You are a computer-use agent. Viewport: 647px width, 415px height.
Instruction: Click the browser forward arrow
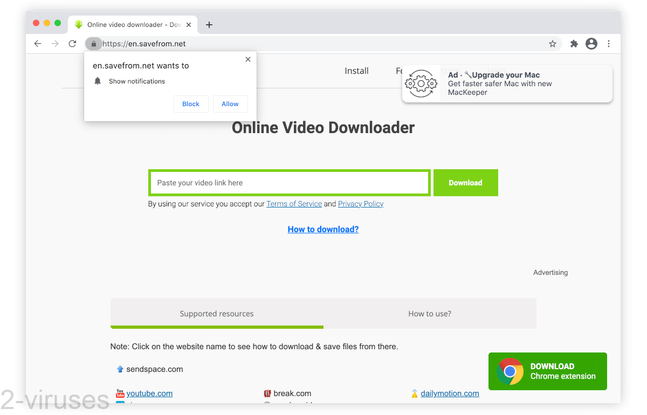coord(55,44)
